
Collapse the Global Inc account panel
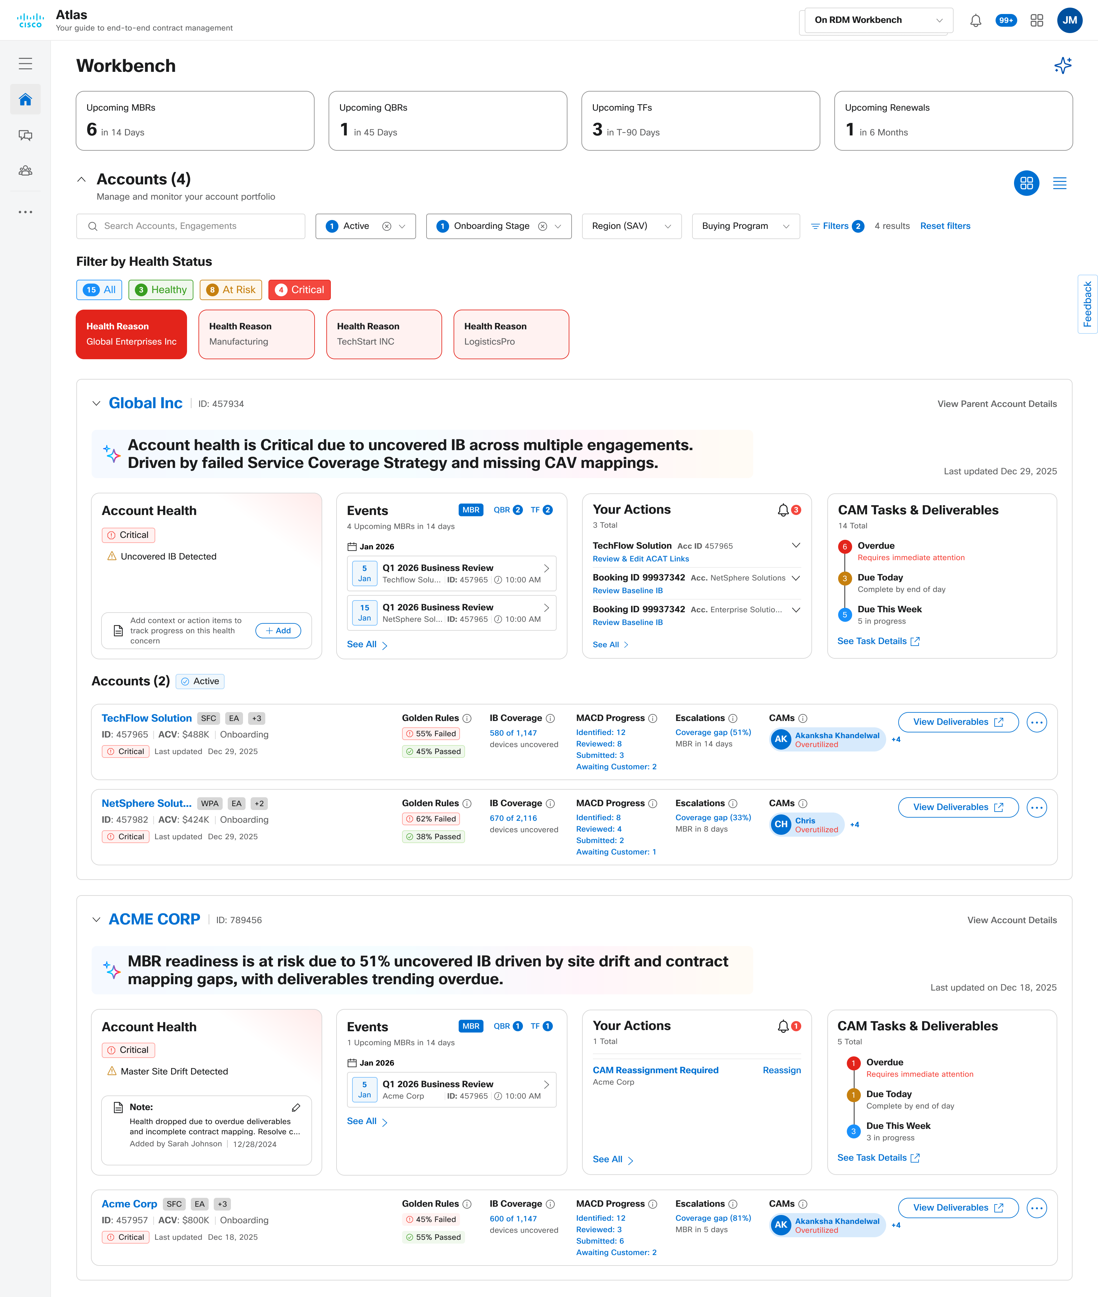[96, 404]
